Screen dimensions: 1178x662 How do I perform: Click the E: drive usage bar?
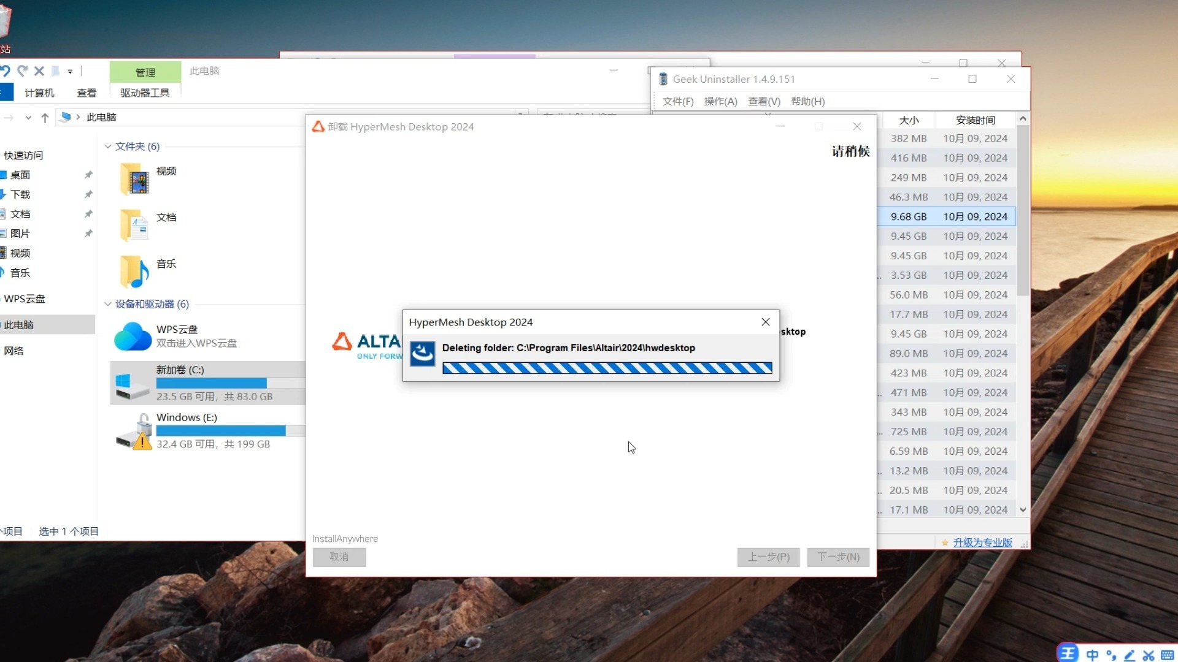click(x=231, y=430)
